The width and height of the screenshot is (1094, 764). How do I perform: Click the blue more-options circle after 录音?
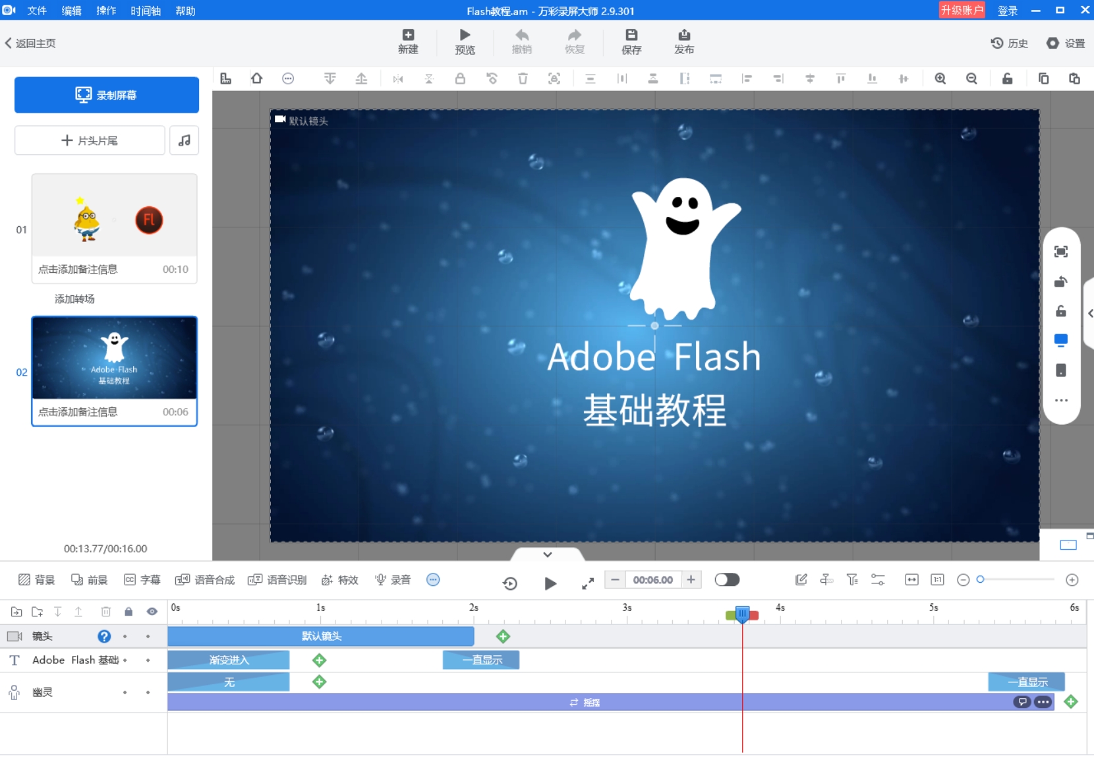pyautogui.click(x=433, y=579)
